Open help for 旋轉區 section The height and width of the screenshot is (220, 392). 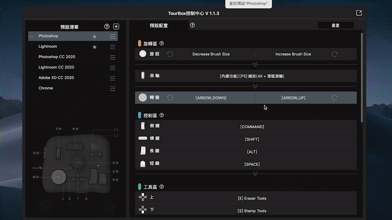[162, 44]
